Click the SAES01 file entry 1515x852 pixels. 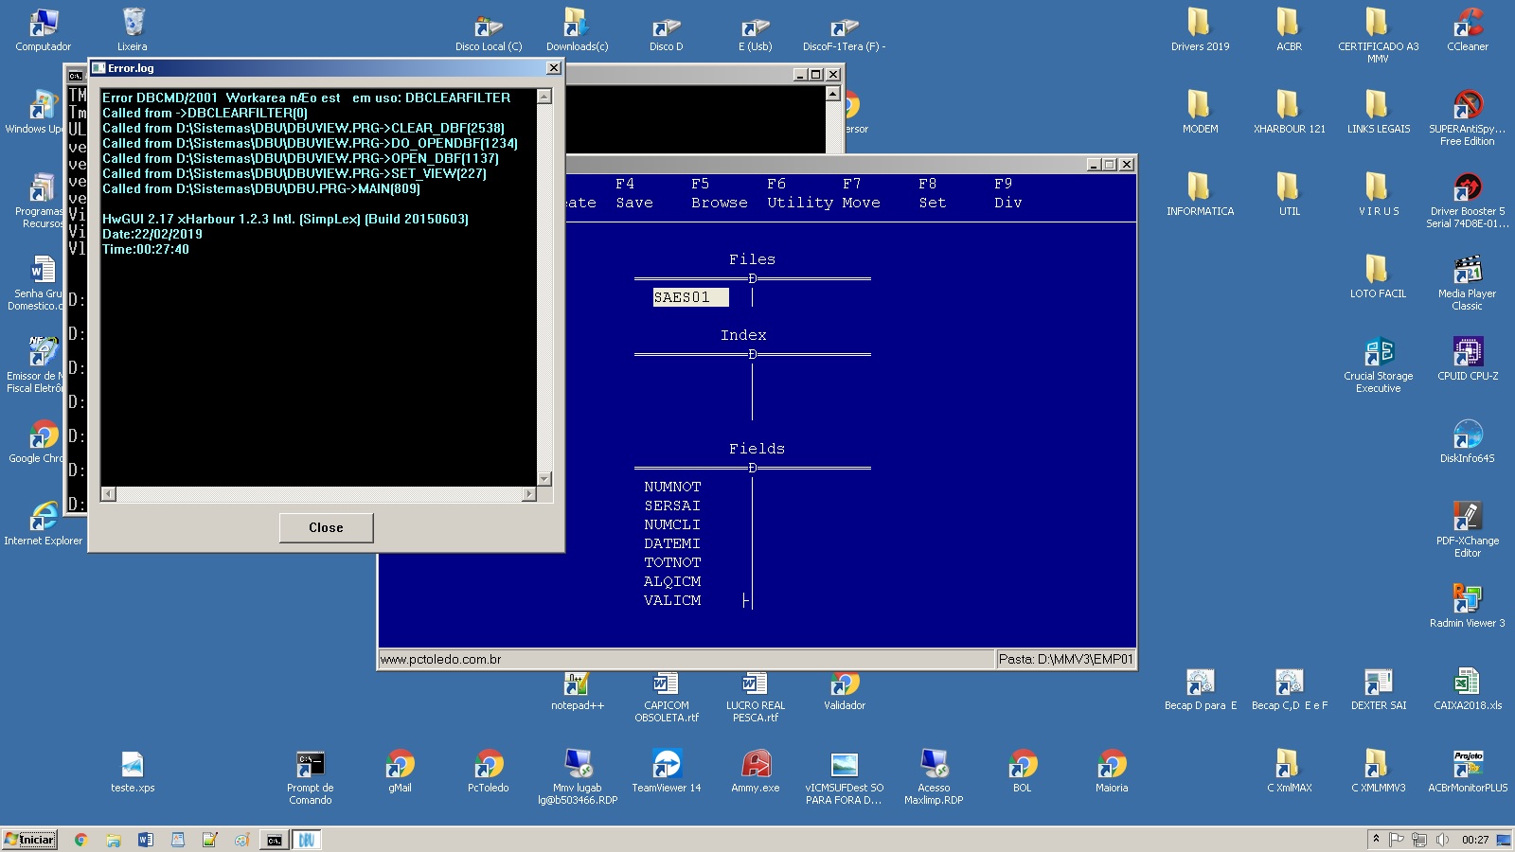point(690,297)
